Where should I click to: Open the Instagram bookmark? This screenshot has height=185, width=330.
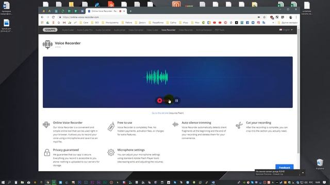tap(258, 23)
